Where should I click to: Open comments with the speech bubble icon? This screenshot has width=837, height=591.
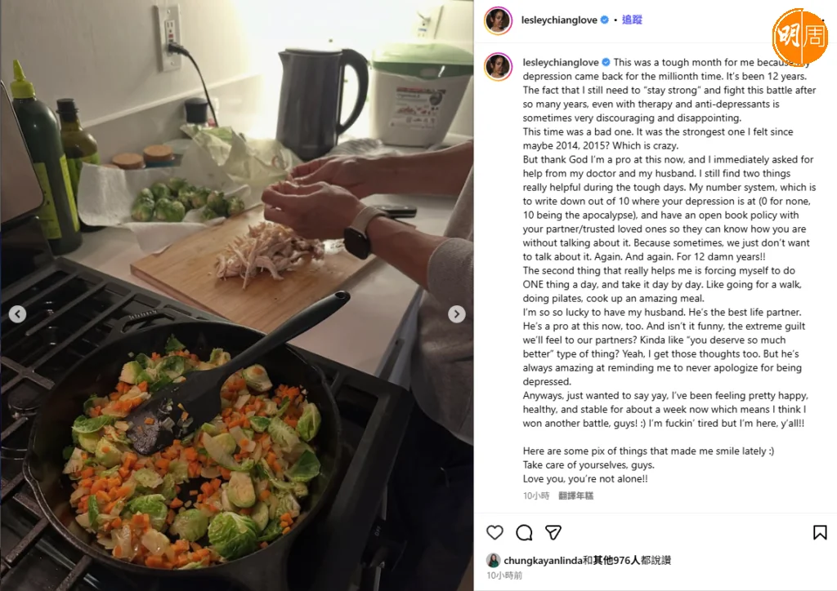point(524,532)
